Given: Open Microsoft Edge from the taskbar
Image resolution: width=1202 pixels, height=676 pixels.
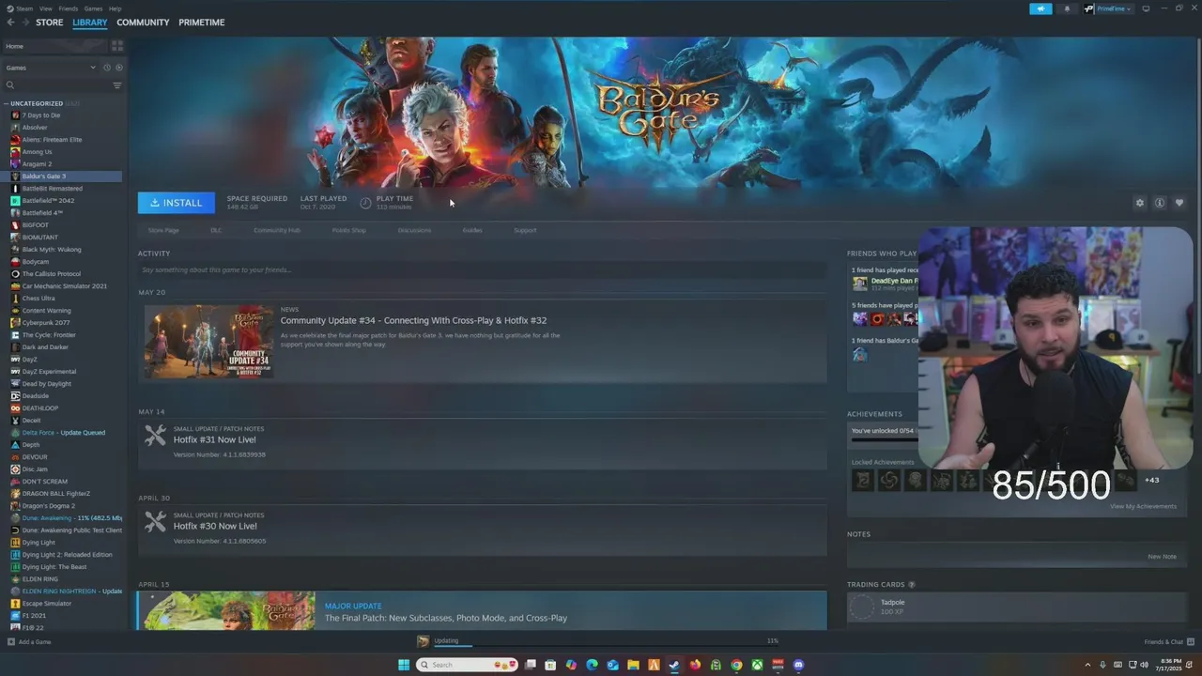Looking at the screenshot, I should [x=592, y=665].
